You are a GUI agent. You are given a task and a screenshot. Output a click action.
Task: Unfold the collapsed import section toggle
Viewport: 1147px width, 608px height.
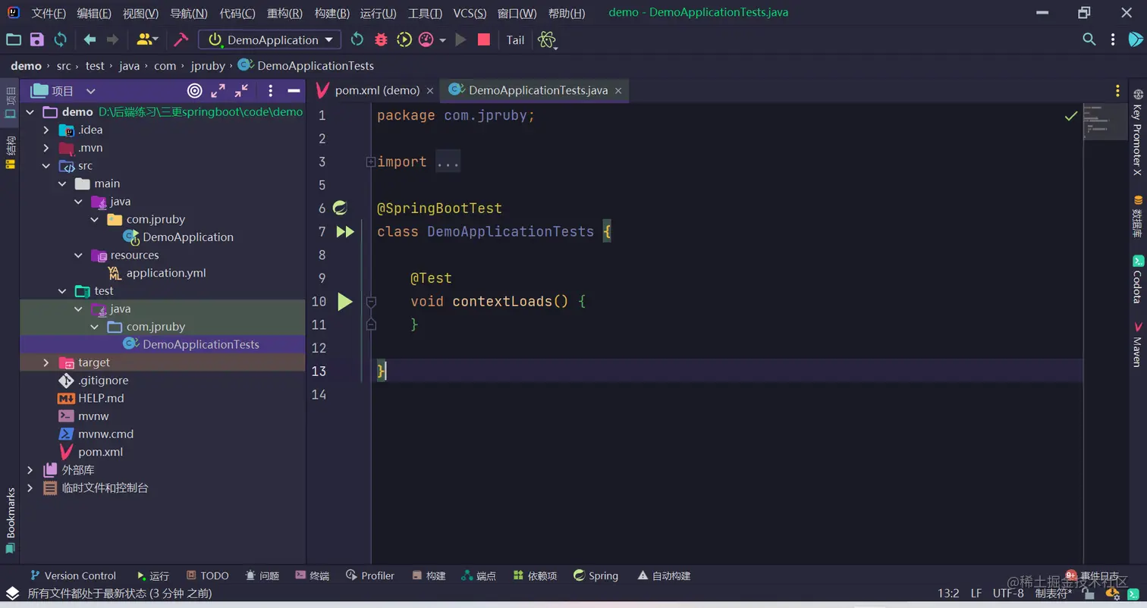(x=370, y=162)
